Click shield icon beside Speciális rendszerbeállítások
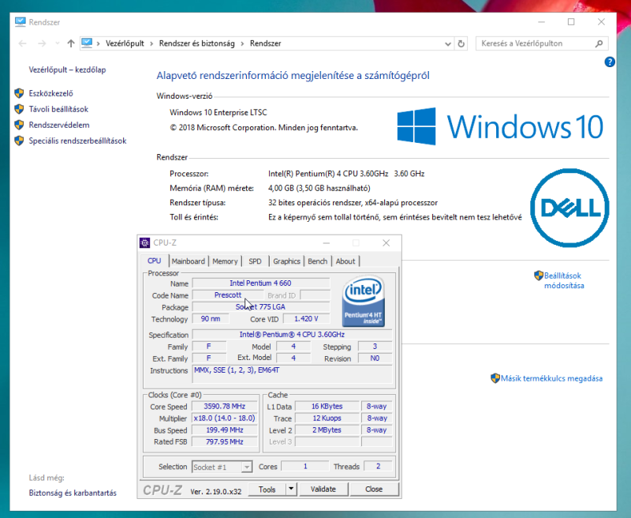The image size is (631, 518). coord(19,141)
